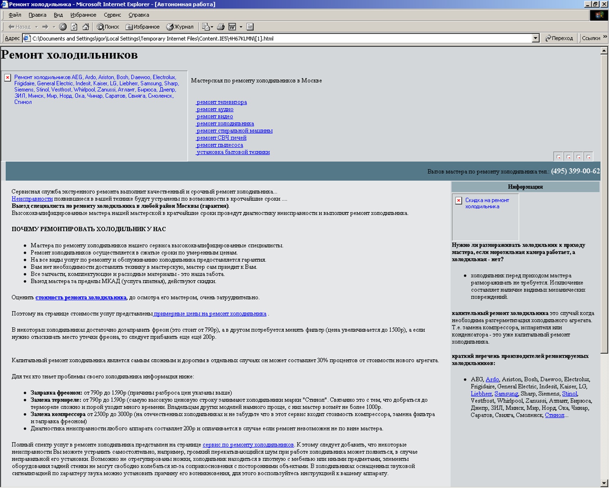The height and width of the screenshot is (488, 609).
Task: Follow the 'ремонт видео' link
Action: (x=214, y=117)
